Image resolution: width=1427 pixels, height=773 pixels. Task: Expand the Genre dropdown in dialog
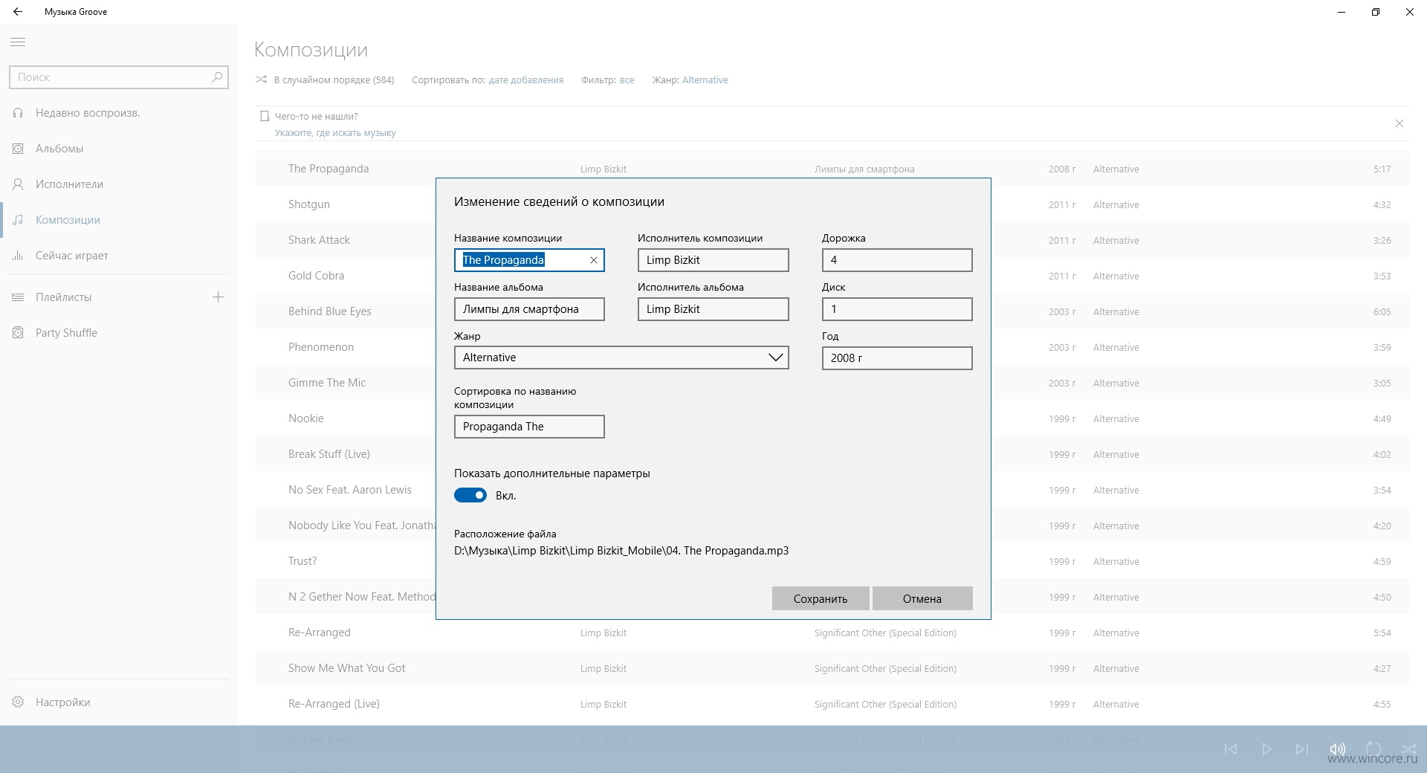621,358
